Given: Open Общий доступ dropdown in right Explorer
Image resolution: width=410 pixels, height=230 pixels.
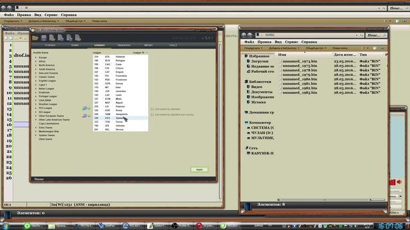Looking at the screenshot, I should click(316, 49).
